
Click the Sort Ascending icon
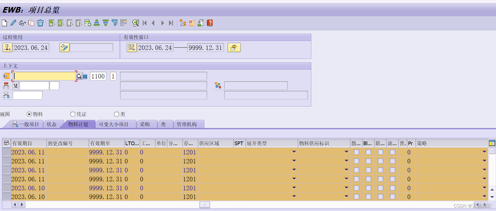click(x=97, y=23)
